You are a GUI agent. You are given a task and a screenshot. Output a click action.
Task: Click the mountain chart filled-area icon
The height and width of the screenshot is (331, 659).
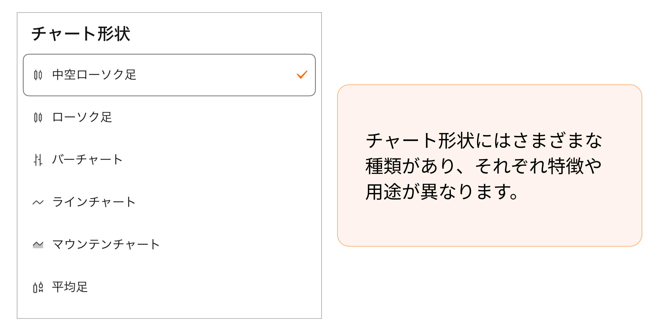(38, 244)
